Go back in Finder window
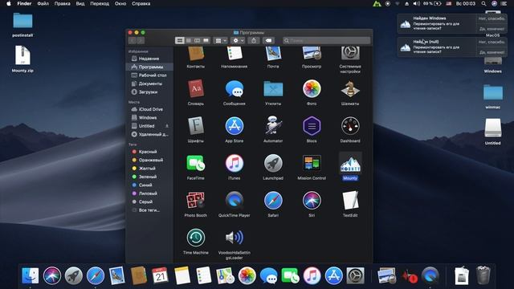514x289 pixels. [x=132, y=40]
